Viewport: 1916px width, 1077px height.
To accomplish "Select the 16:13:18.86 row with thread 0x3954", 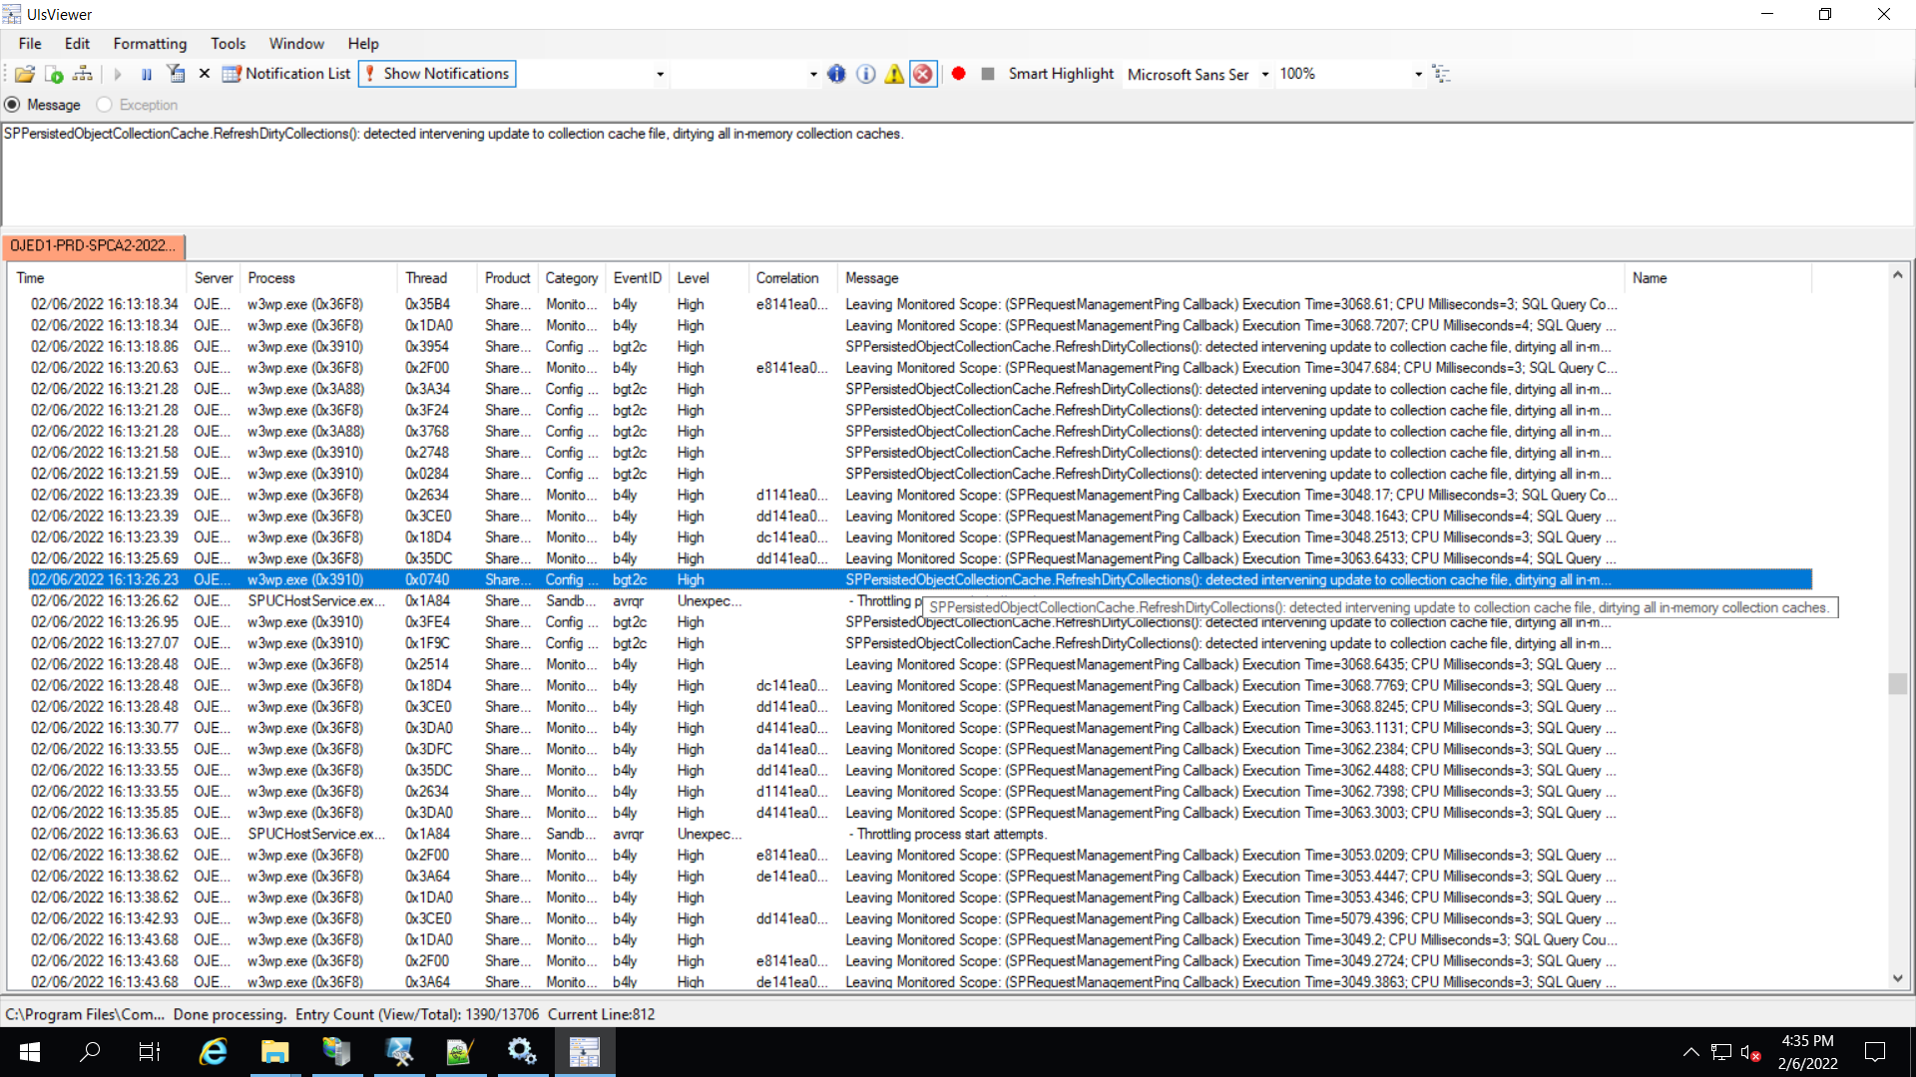I will (x=919, y=346).
